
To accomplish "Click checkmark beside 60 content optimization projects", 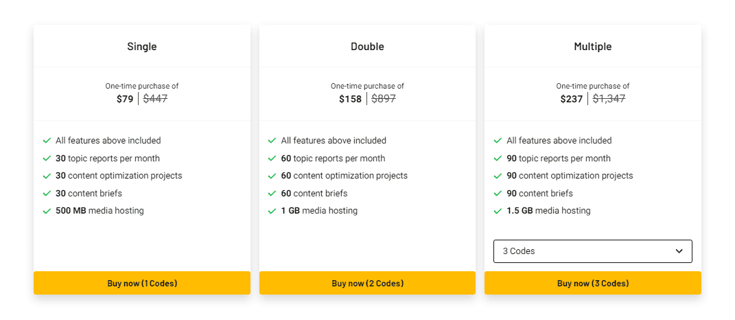I will pos(272,176).
